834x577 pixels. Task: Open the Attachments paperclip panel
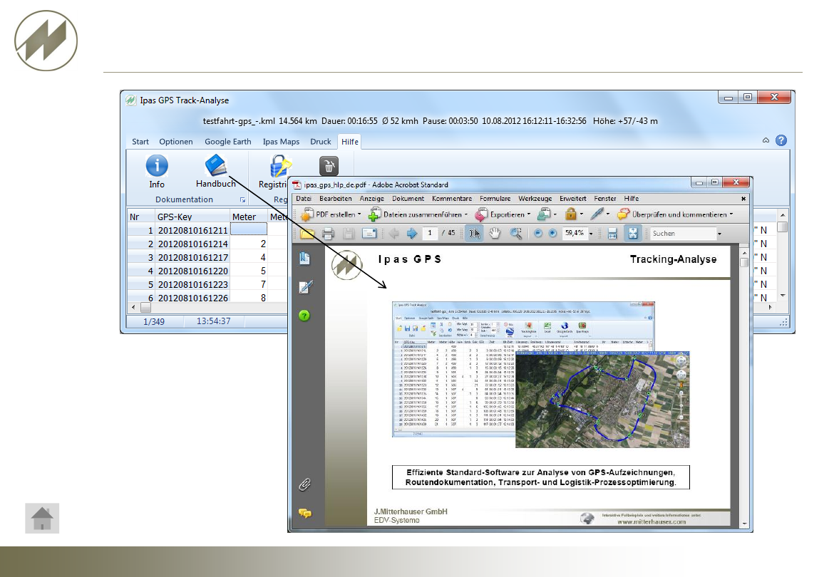pyautogui.click(x=305, y=484)
